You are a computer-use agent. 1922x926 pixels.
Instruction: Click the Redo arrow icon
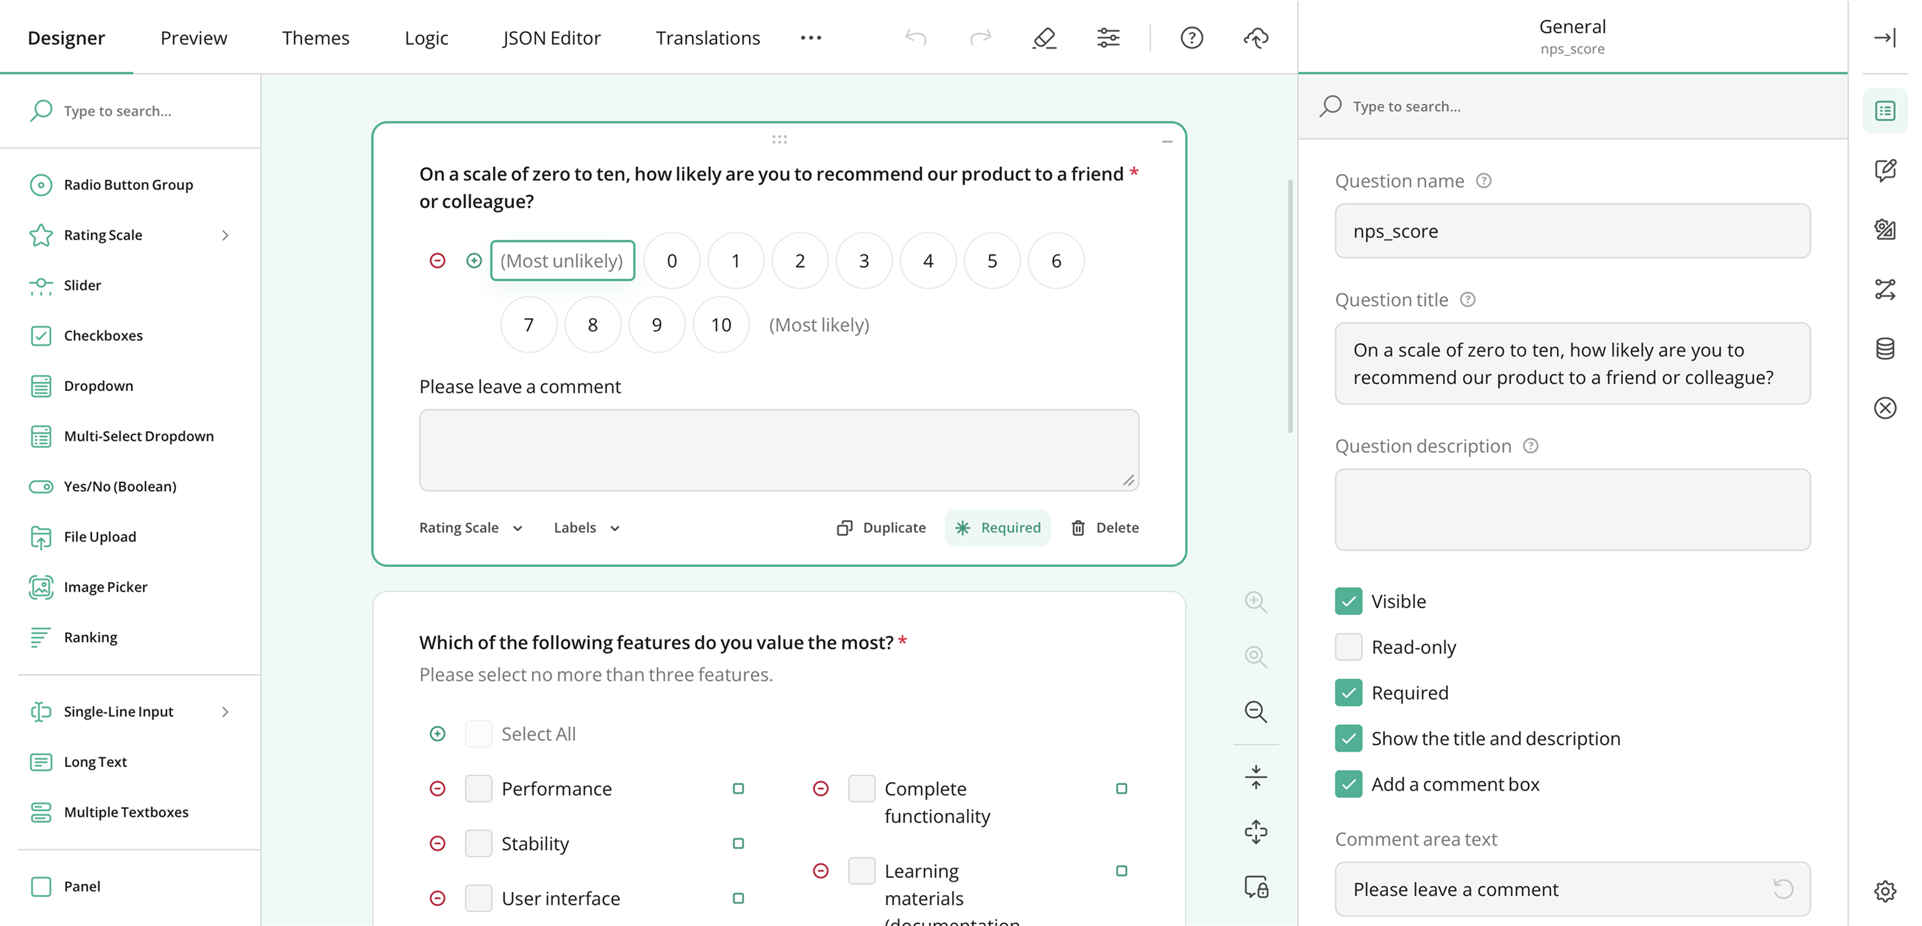pyautogui.click(x=980, y=37)
